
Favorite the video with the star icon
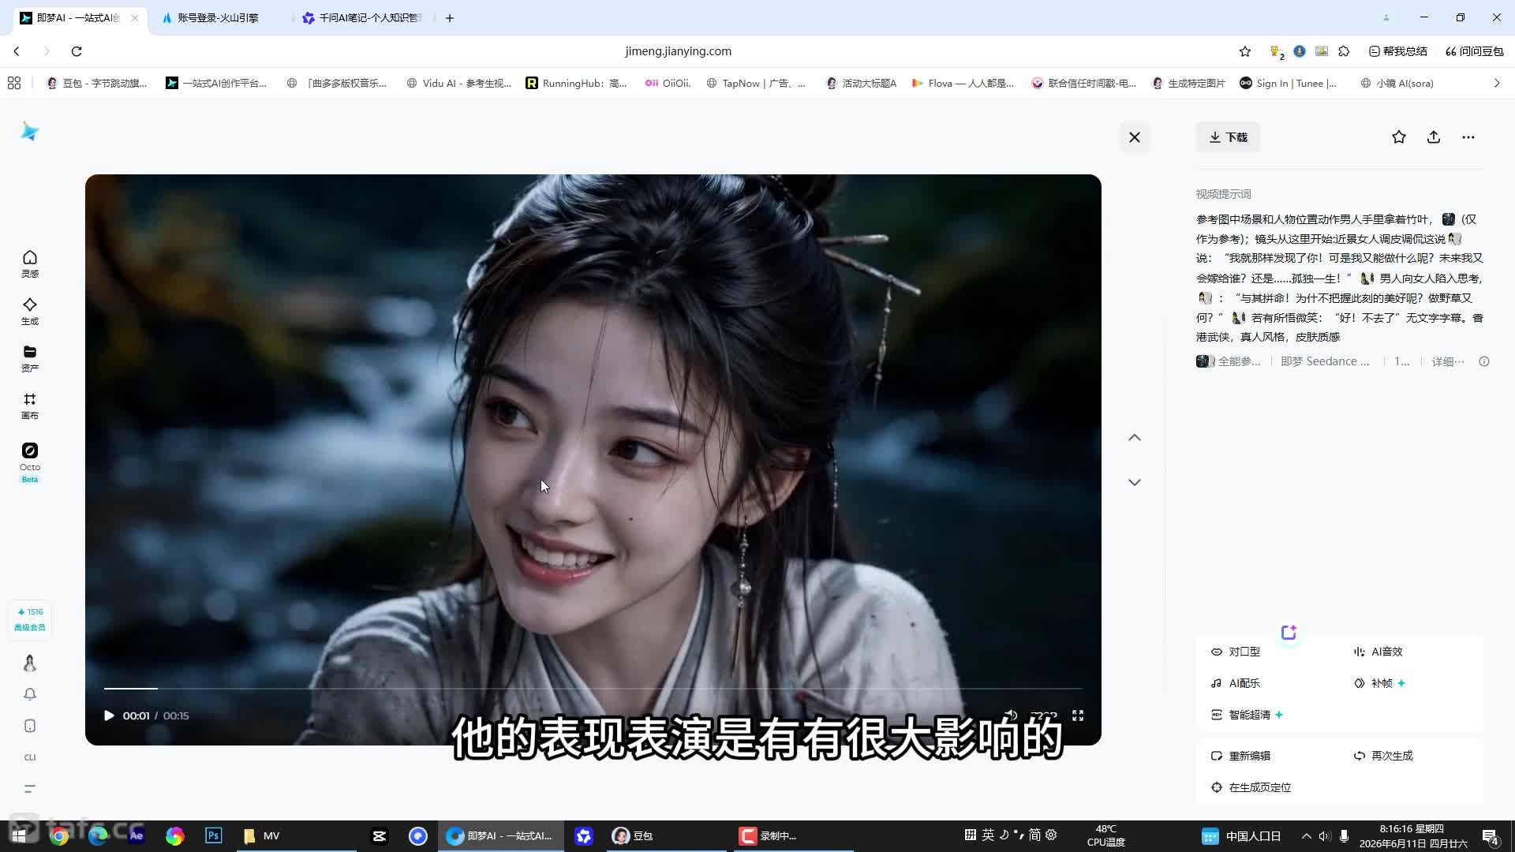1399,137
